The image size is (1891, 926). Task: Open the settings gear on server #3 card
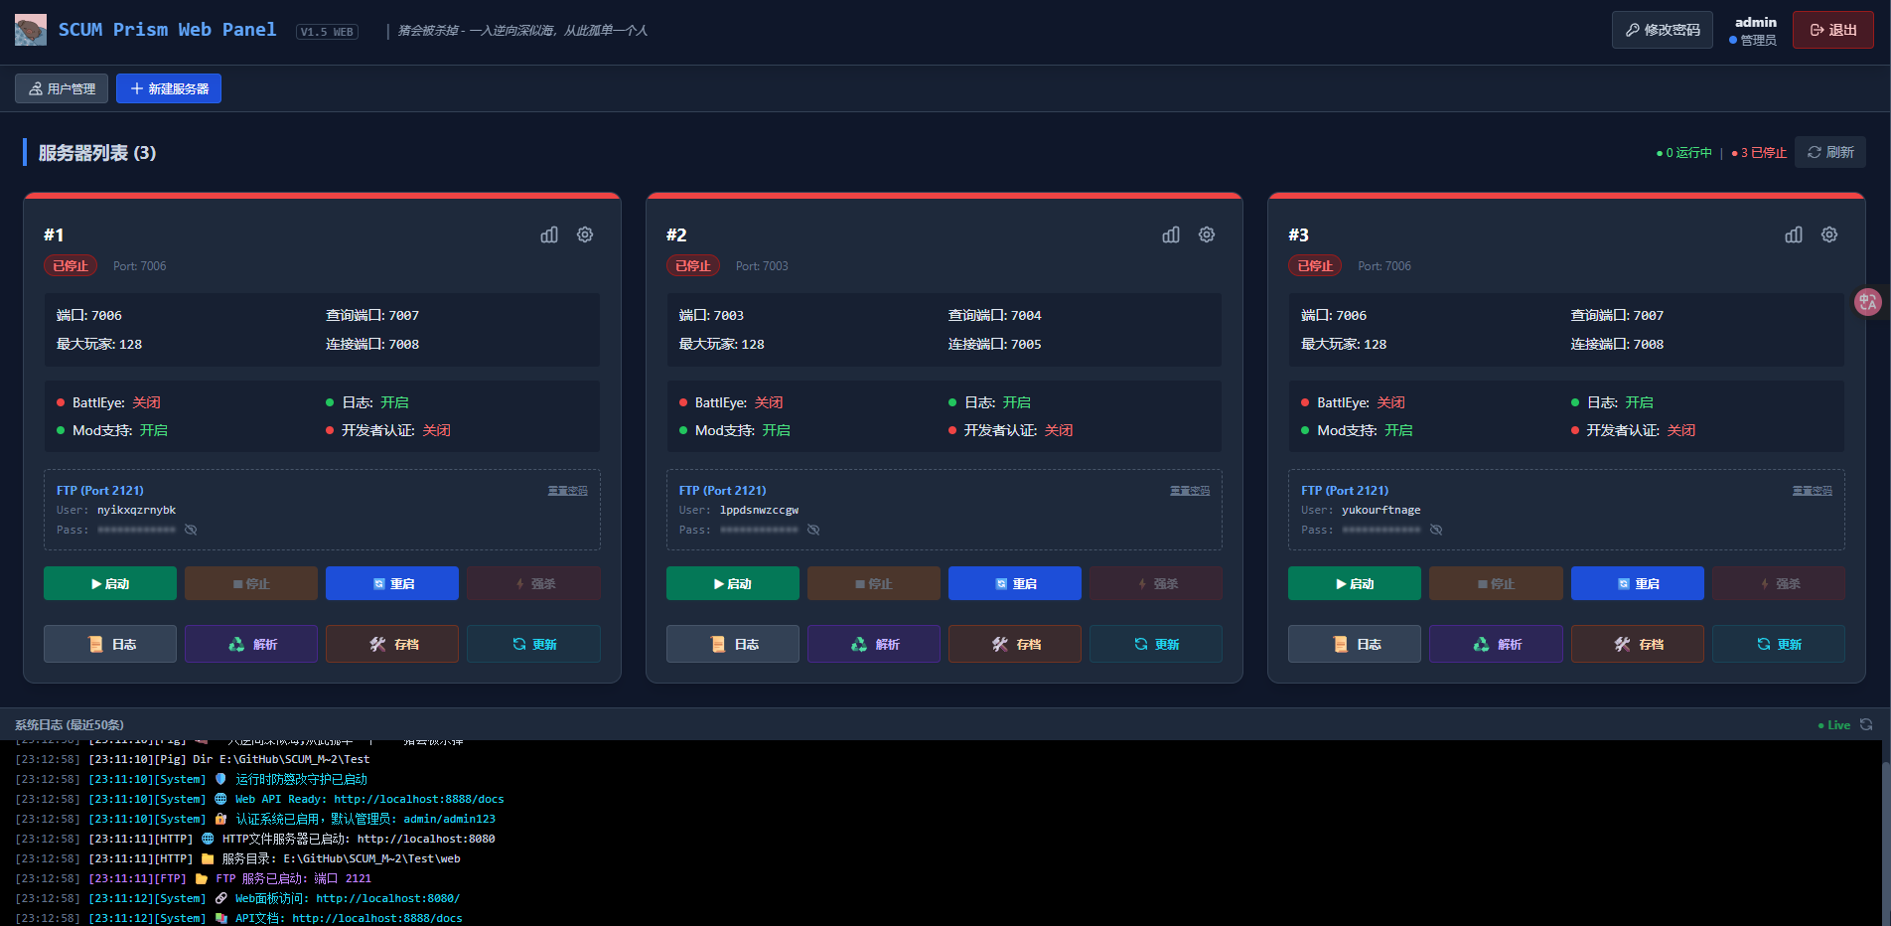[1829, 234]
